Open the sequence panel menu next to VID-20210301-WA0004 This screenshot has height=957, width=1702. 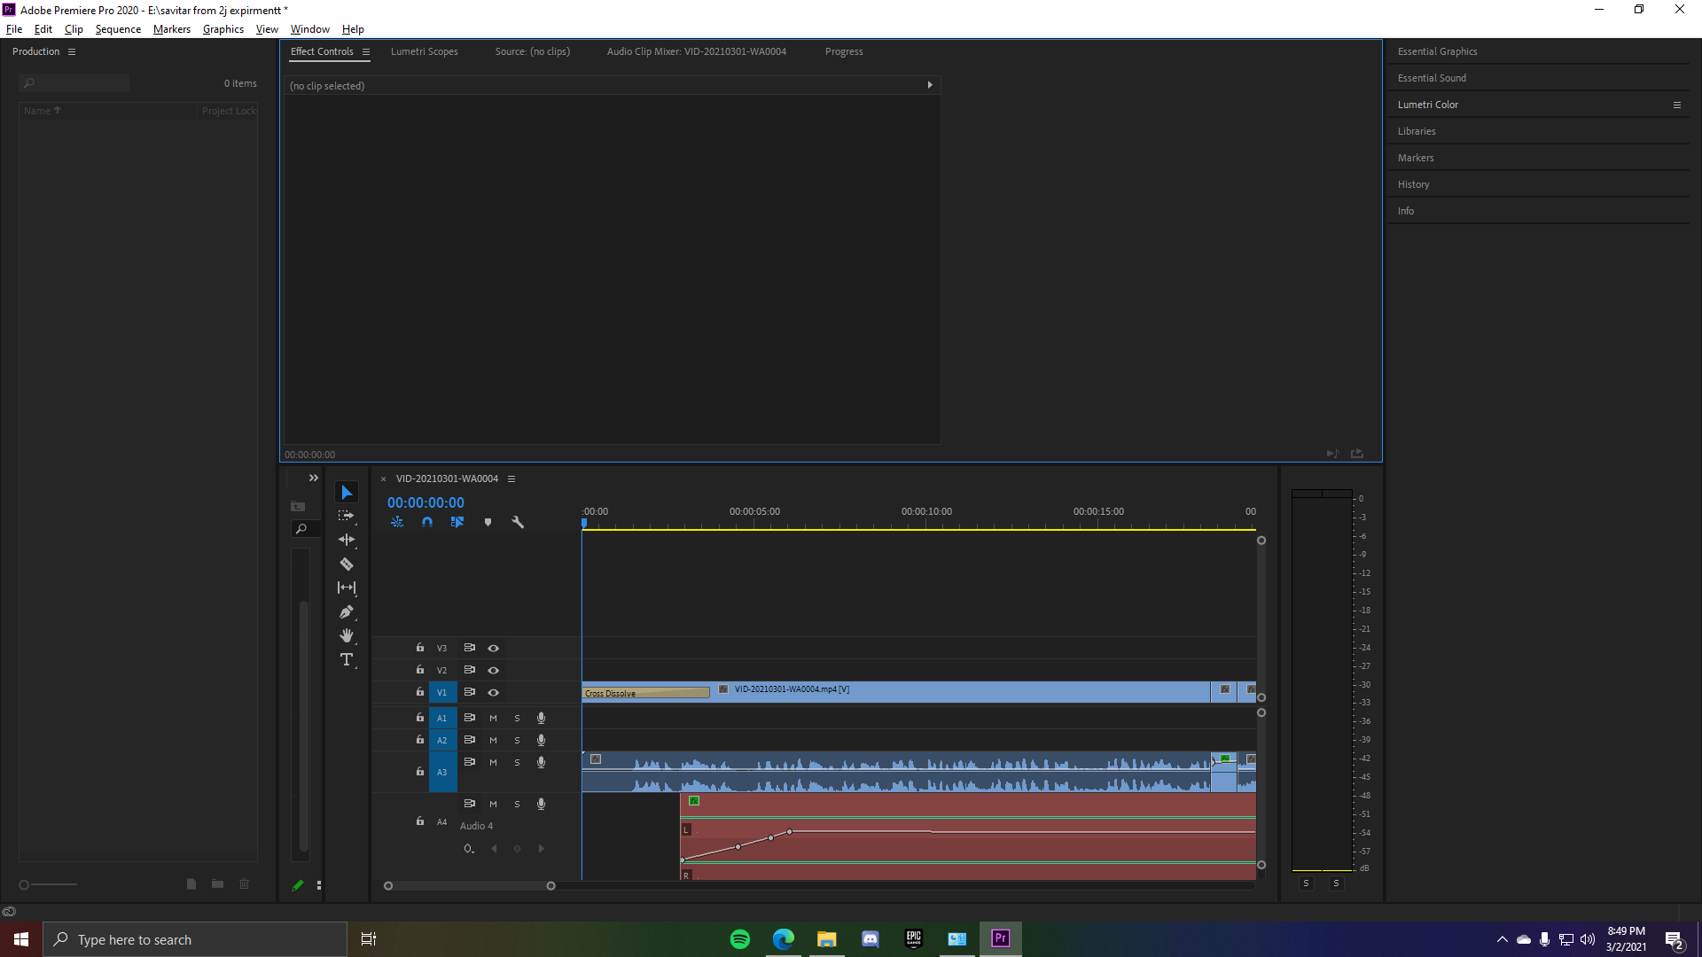point(511,478)
